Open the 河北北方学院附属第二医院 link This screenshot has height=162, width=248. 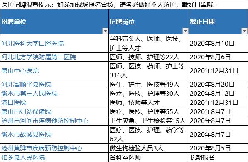tap(39, 57)
